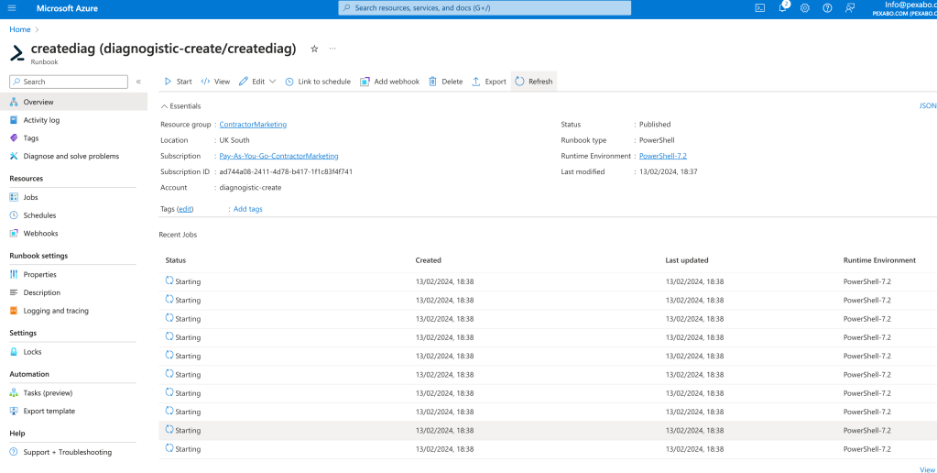Open the Edit dropdown
The image size is (937, 473).
pos(257,82)
